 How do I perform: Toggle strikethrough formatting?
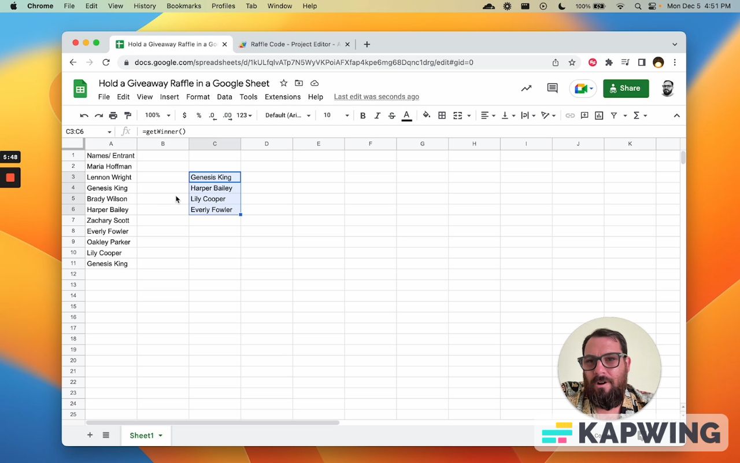(x=392, y=116)
